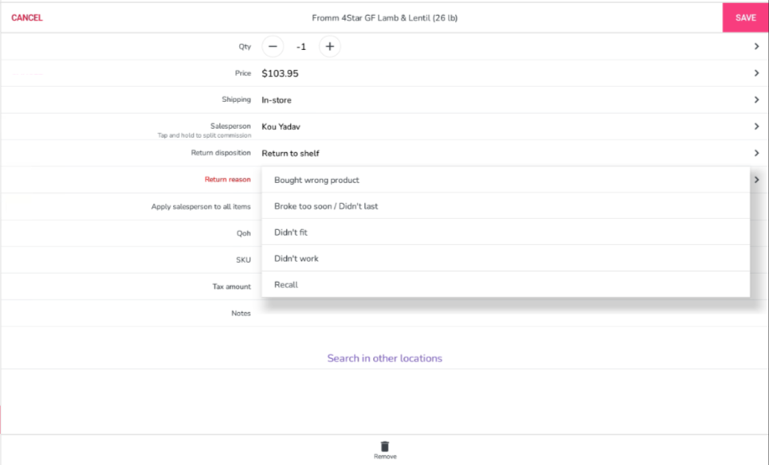Click the Return reason row chevron
769x465 pixels.
(756, 179)
